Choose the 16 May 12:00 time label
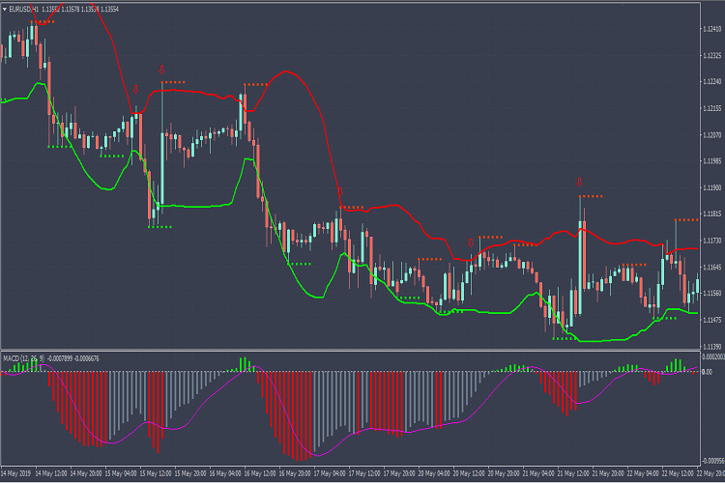 tap(260, 473)
